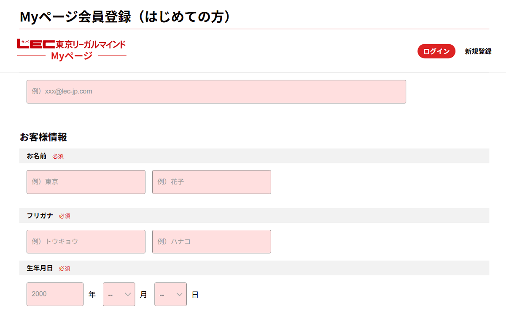The height and width of the screenshot is (317, 506).
Task: Focus the first name field showing 例）花子
Action: (x=211, y=182)
